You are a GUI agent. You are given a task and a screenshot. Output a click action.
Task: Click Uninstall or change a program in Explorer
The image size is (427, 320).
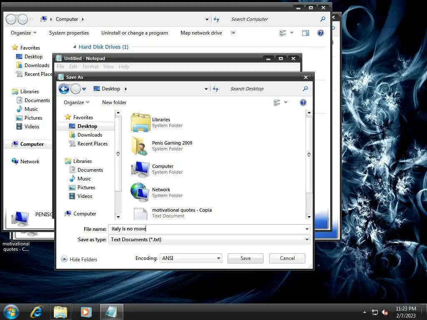[x=135, y=33]
